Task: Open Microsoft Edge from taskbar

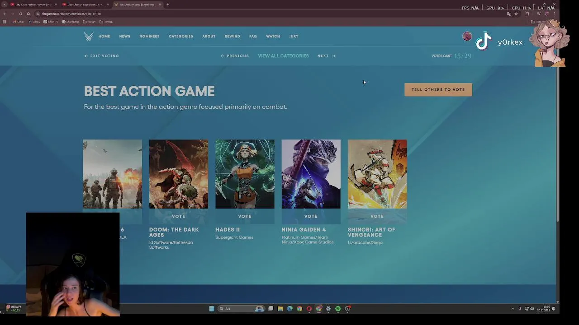Action: click(x=290, y=309)
